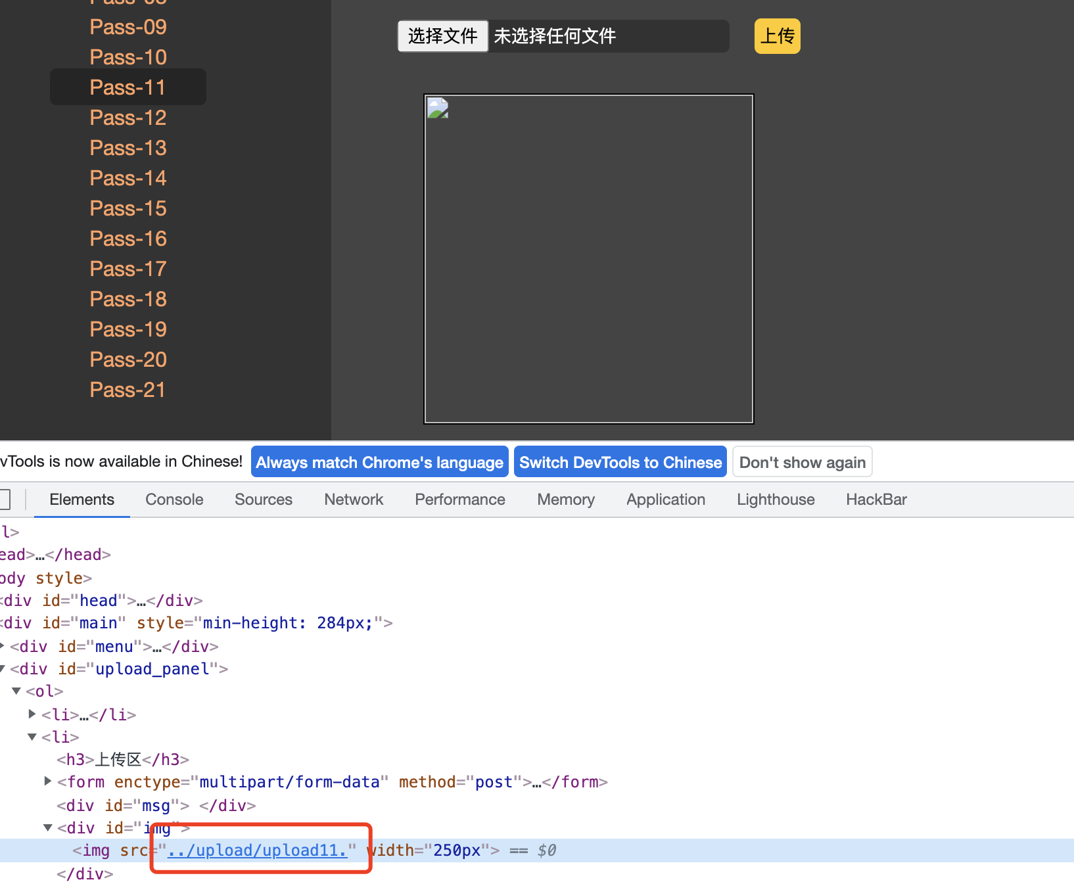Expand the form multipart/form-data node
Viewport: 1074px width, 886px height.
[48, 781]
